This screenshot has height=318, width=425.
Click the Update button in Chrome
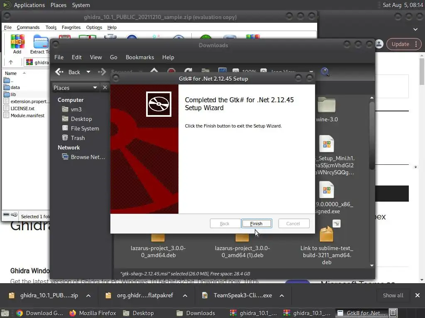tap(400, 44)
